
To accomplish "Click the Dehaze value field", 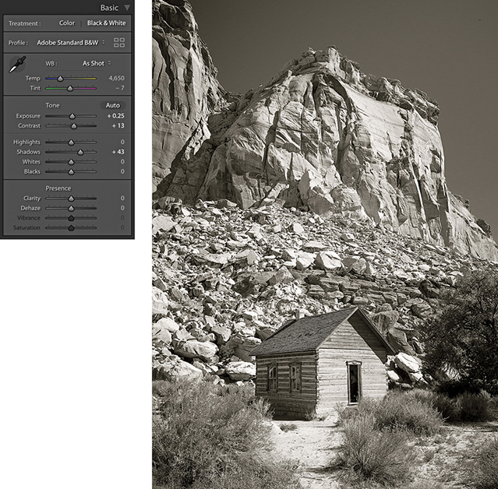I will coord(122,208).
